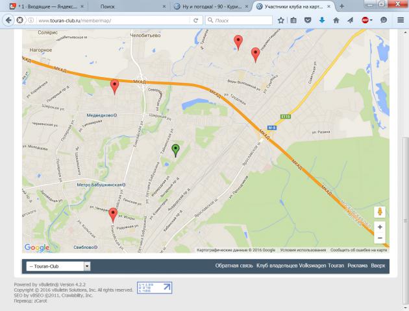
Task: Open the bookmarks list icon
Action: (x=293, y=20)
